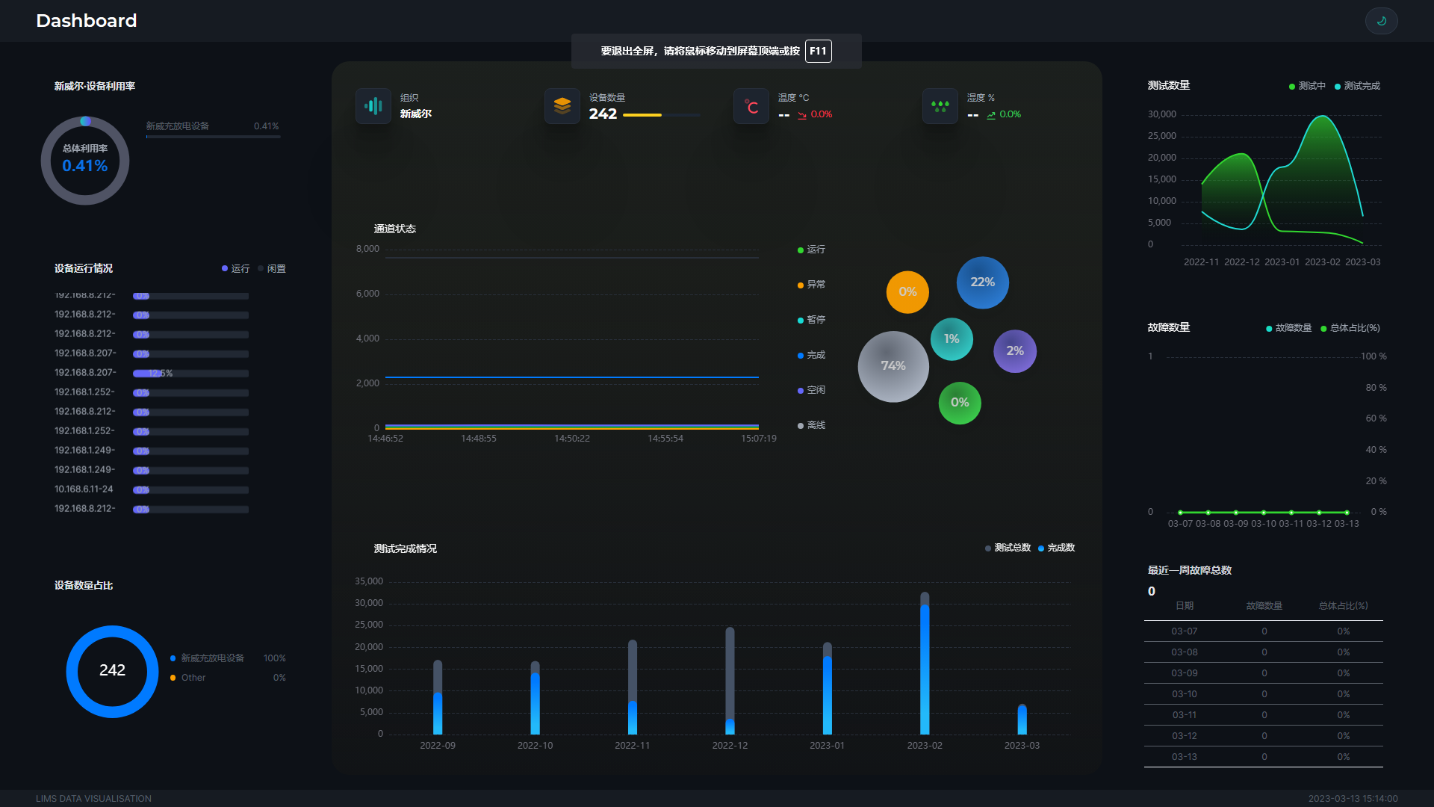Click the 通道状态 chart title
Image resolution: width=1434 pixels, height=807 pixels.
pyautogui.click(x=394, y=229)
